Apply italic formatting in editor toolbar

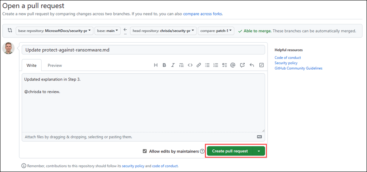click(173, 65)
